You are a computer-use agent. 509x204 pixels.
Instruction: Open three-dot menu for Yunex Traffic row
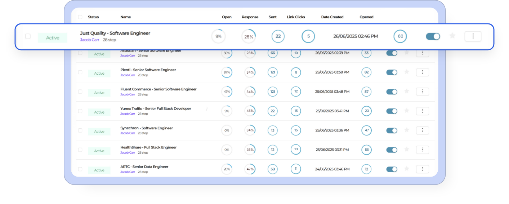[x=423, y=111]
